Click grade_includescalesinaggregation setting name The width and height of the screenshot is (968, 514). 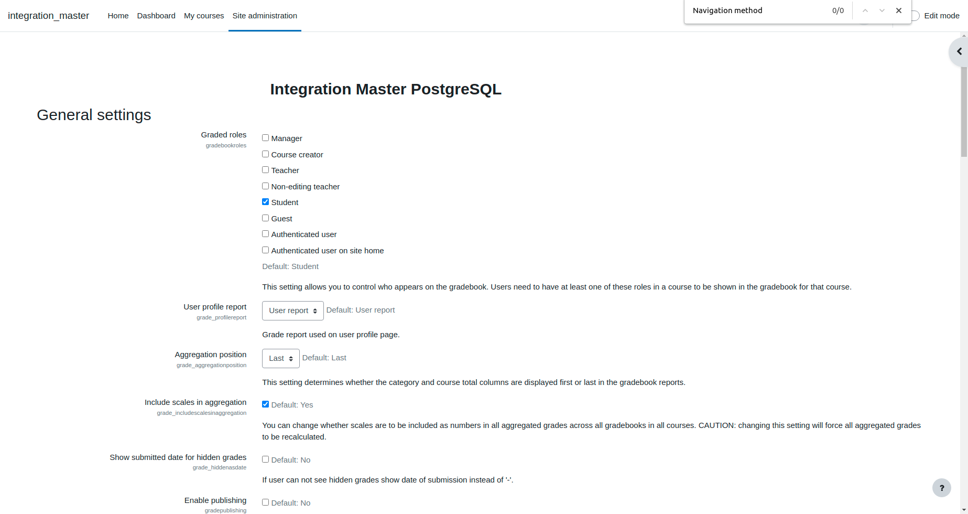201,413
